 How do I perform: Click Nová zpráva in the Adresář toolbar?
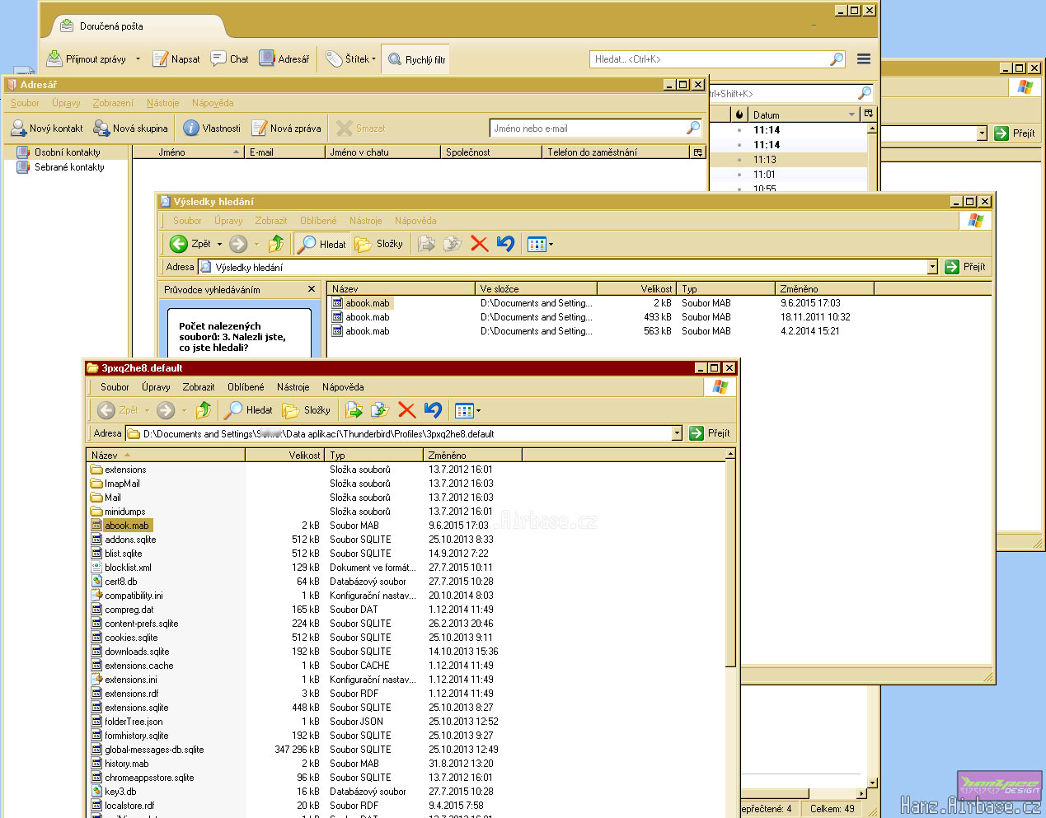(x=286, y=129)
